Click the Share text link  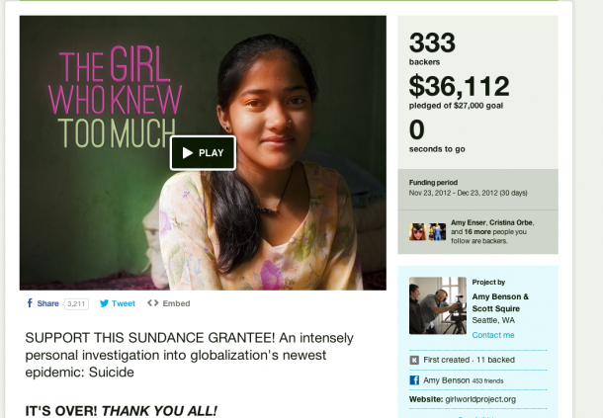click(x=47, y=303)
